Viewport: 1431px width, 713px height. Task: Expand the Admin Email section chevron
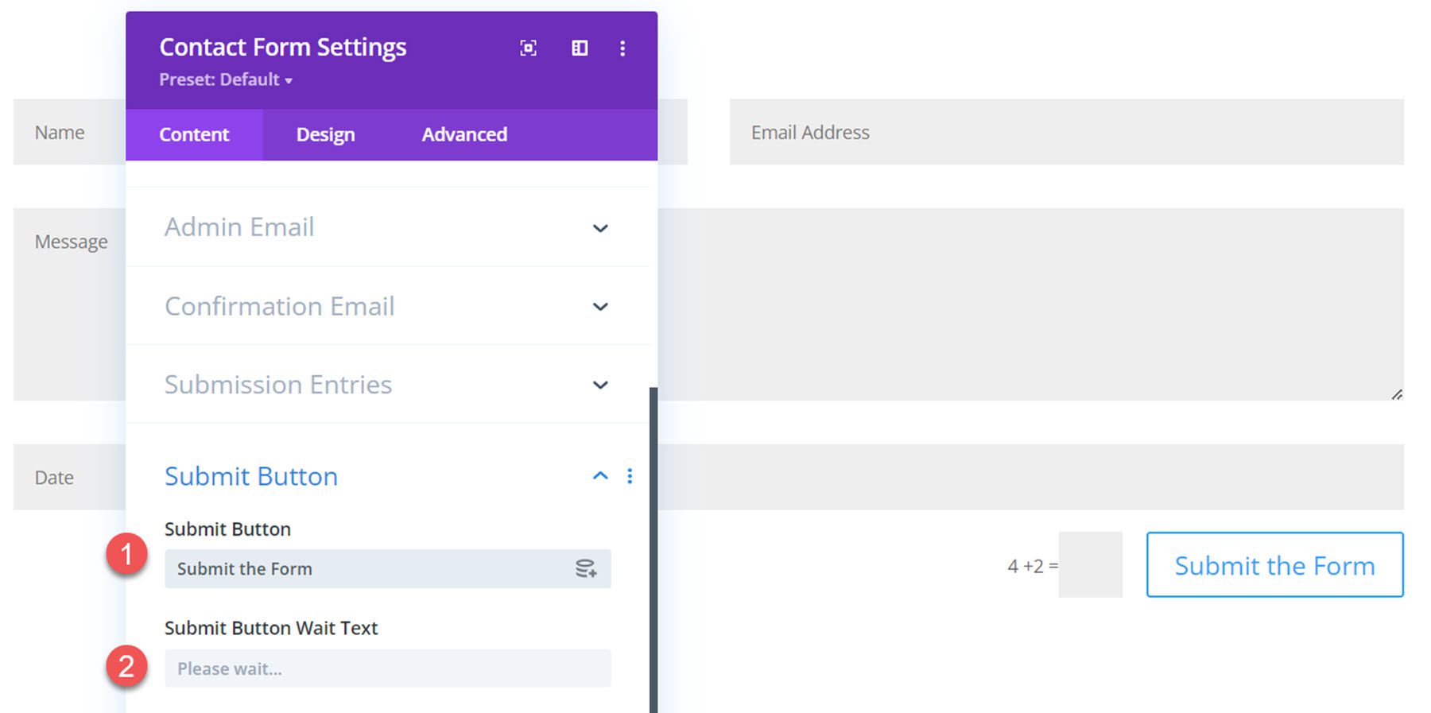[600, 228]
